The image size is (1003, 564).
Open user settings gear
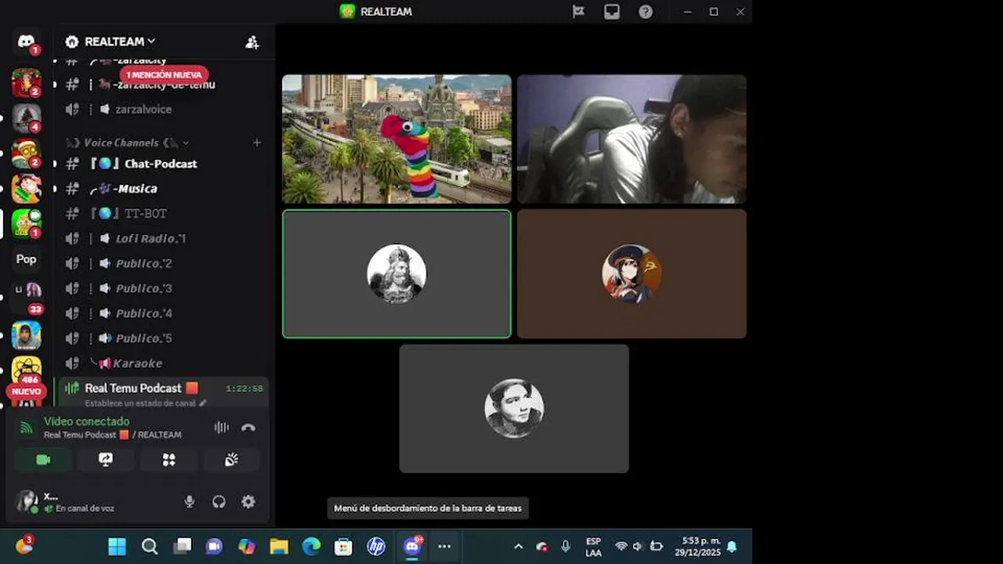[248, 502]
